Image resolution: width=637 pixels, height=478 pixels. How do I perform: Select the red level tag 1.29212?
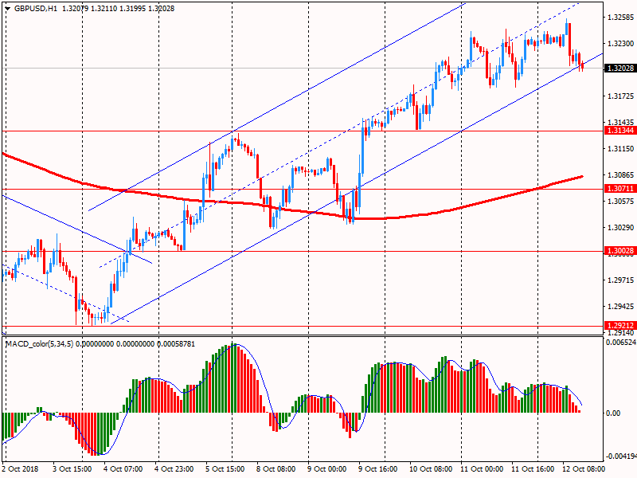(620, 326)
